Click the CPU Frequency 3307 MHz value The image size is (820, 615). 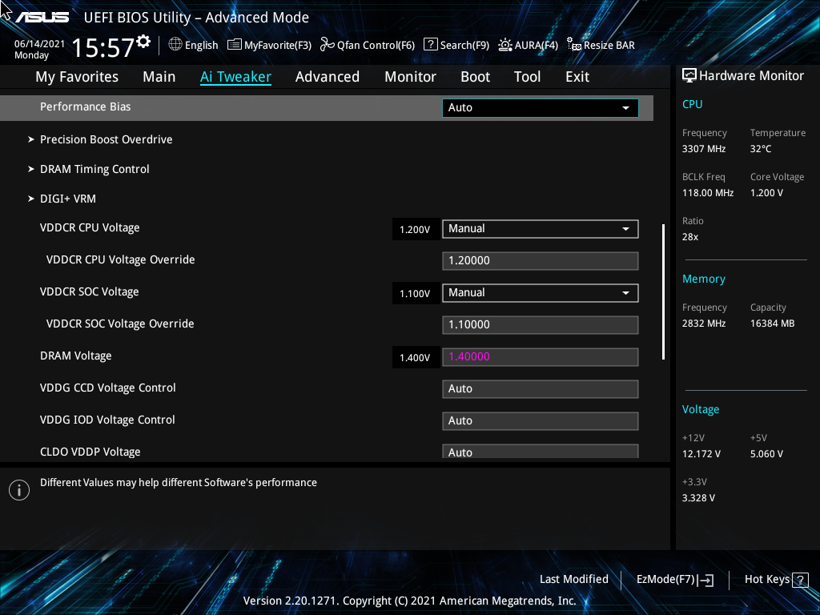(704, 149)
